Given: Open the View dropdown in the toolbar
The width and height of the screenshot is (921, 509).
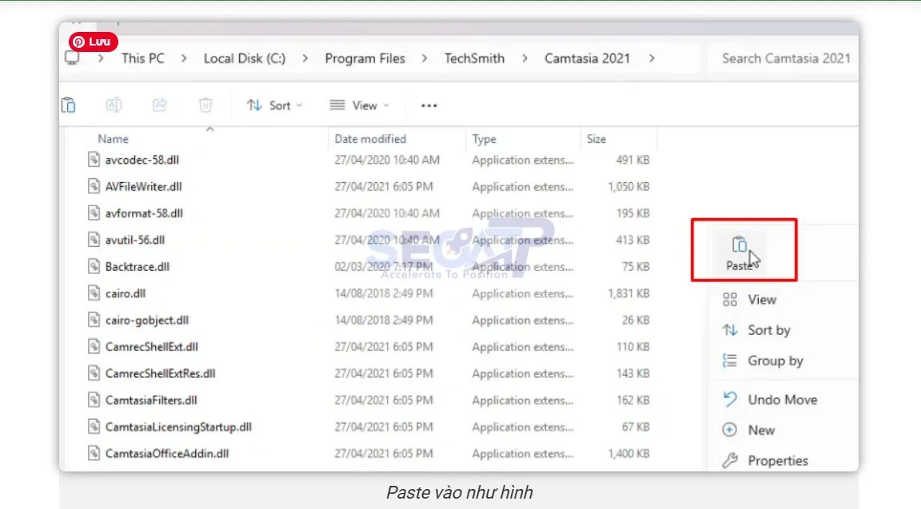Looking at the screenshot, I should coord(359,105).
